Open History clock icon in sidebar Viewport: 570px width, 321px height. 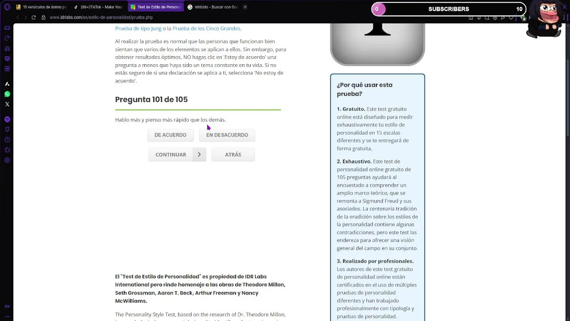(7, 140)
